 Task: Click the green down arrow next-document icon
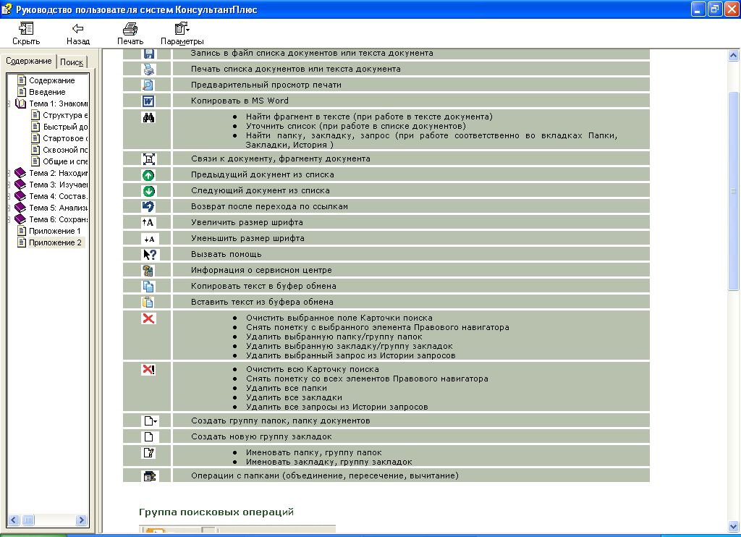[x=148, y=191]
